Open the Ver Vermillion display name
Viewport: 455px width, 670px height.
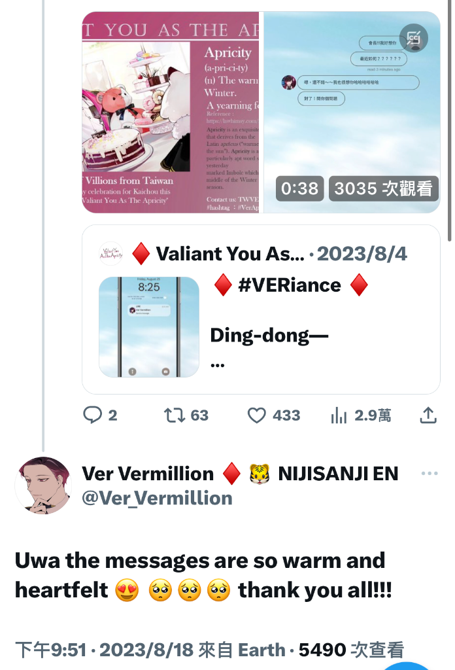148,474
